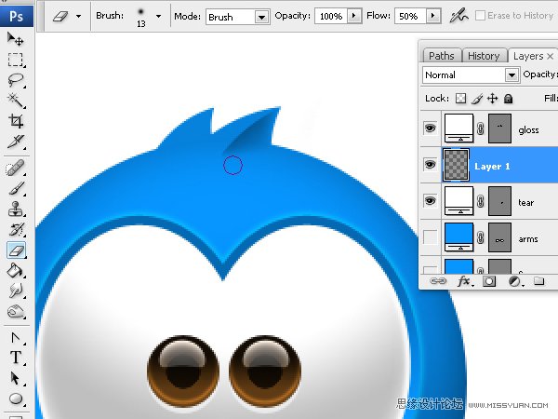Select the arms layer color thumbnail

(x=458, y=237)
